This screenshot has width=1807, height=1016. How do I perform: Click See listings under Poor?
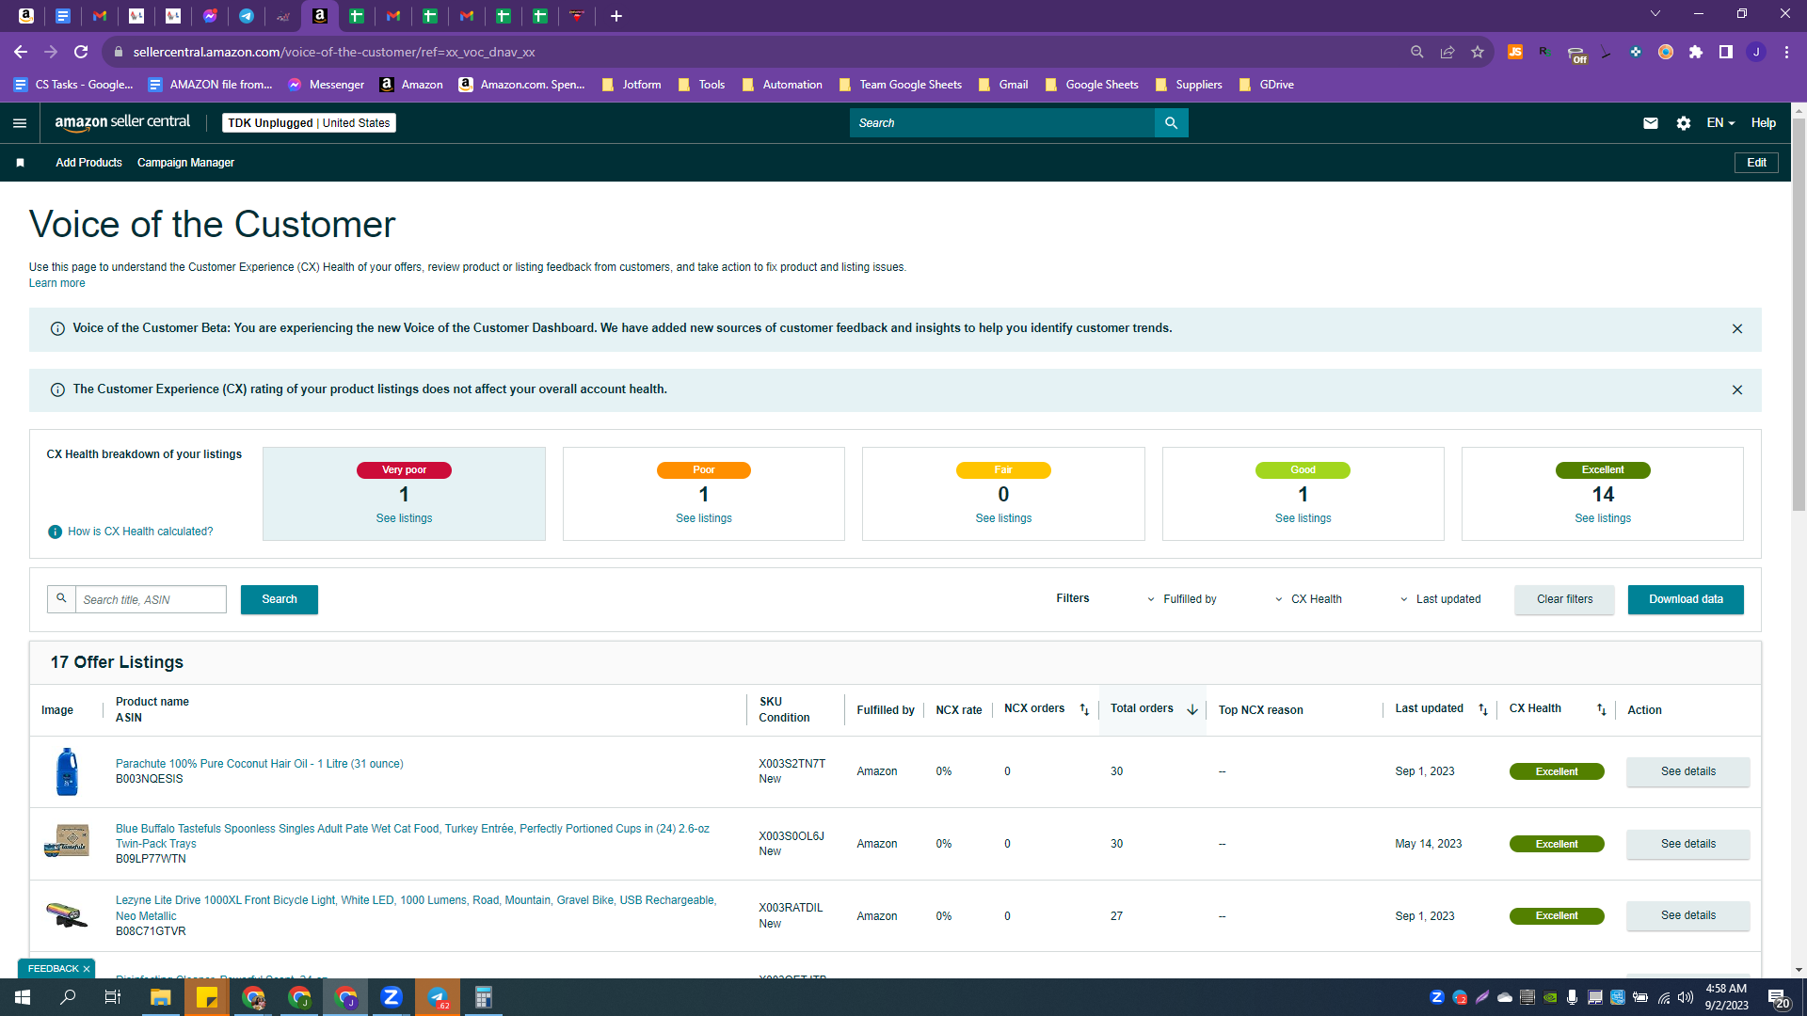704,518
